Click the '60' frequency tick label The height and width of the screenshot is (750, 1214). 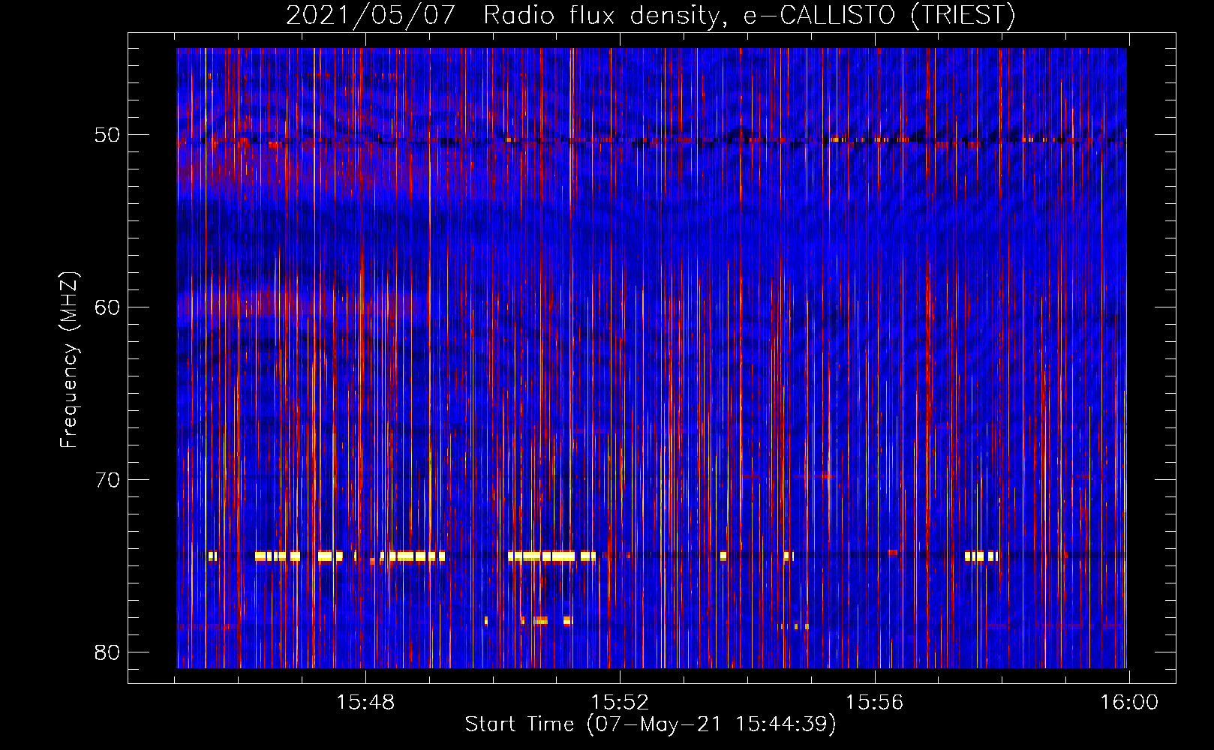[x=107, y=307]
